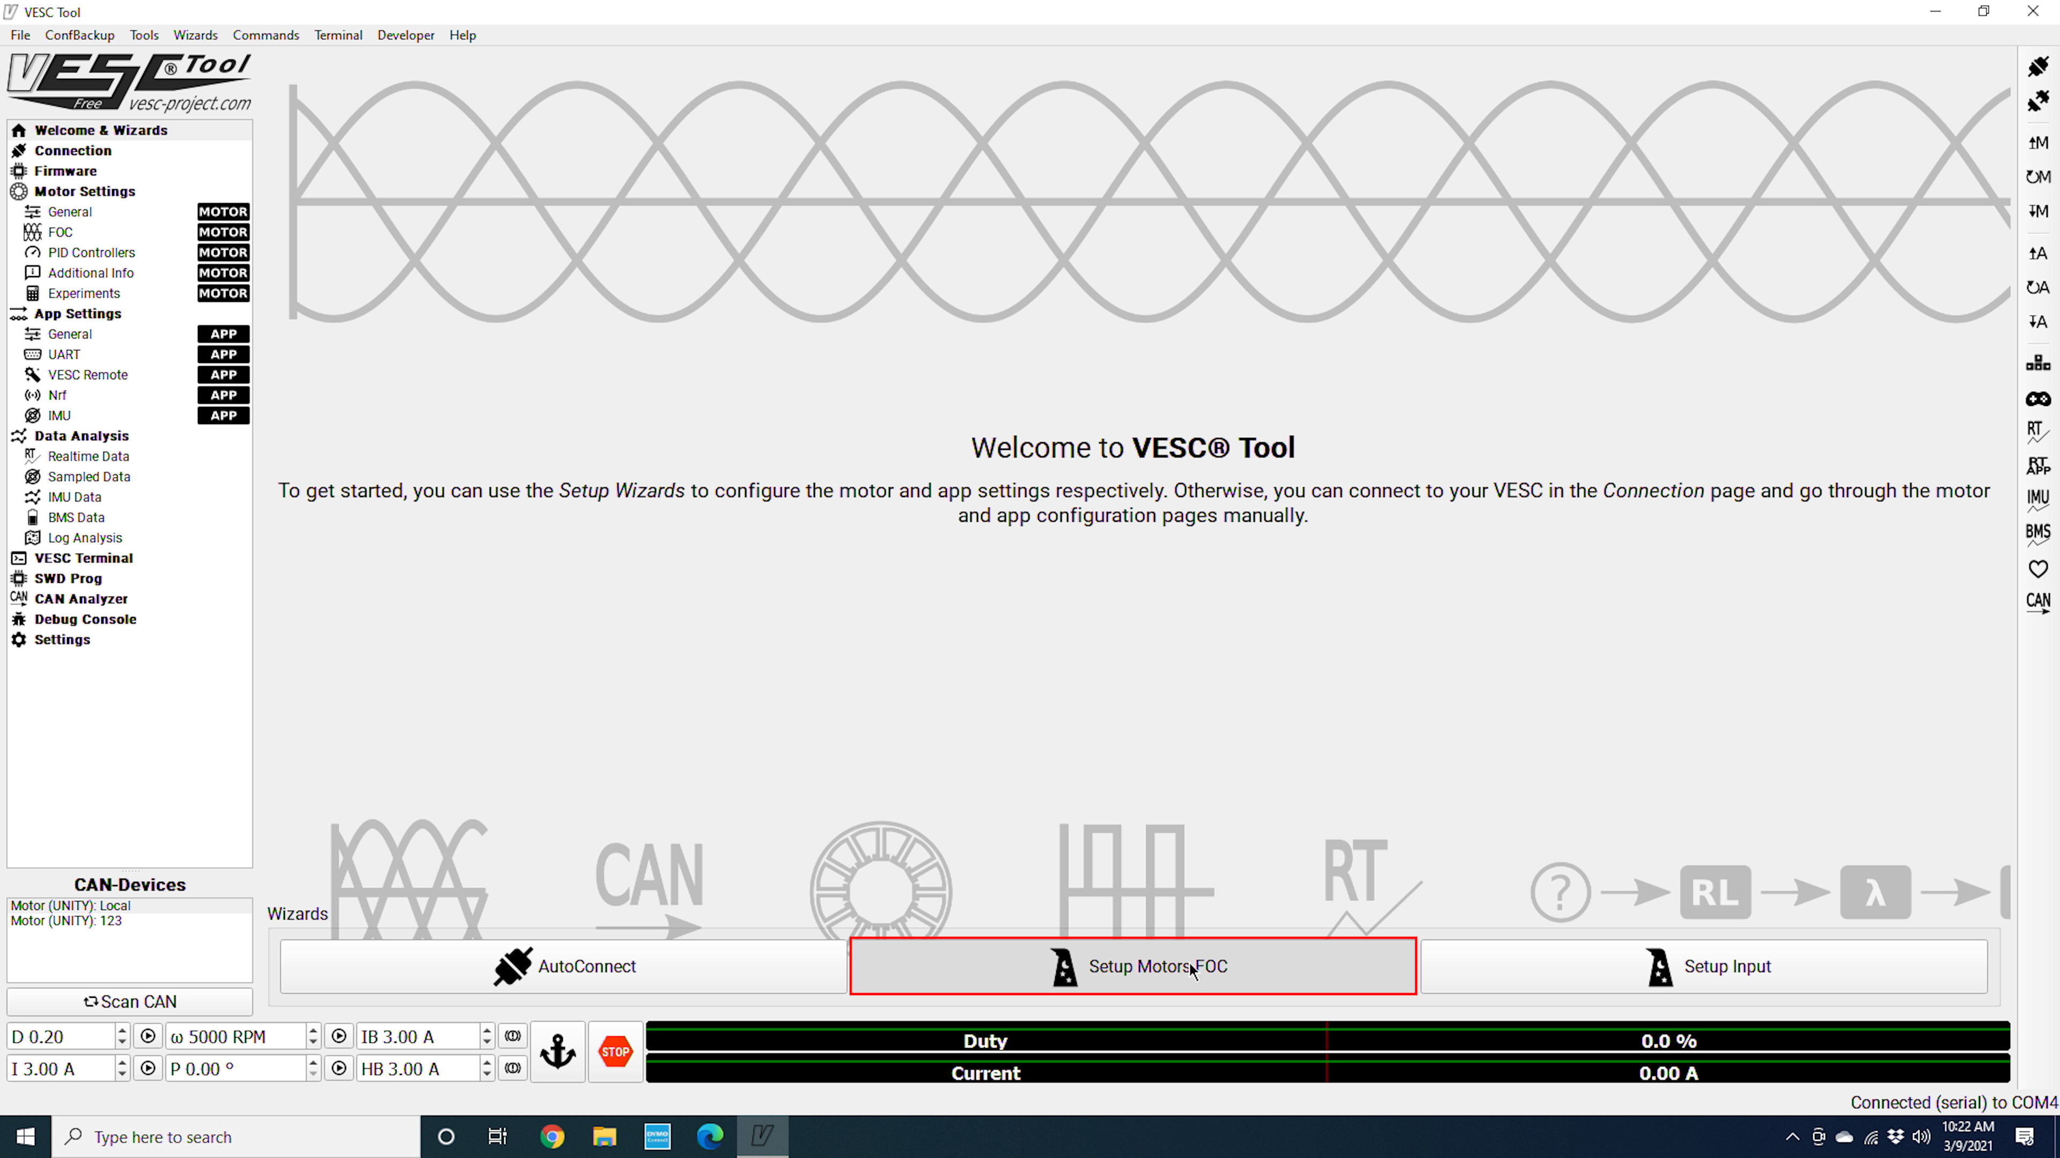2060x1158 pixels.
Task: Click the Disconnect icon in right toolbar
Action: [2037, 101]
